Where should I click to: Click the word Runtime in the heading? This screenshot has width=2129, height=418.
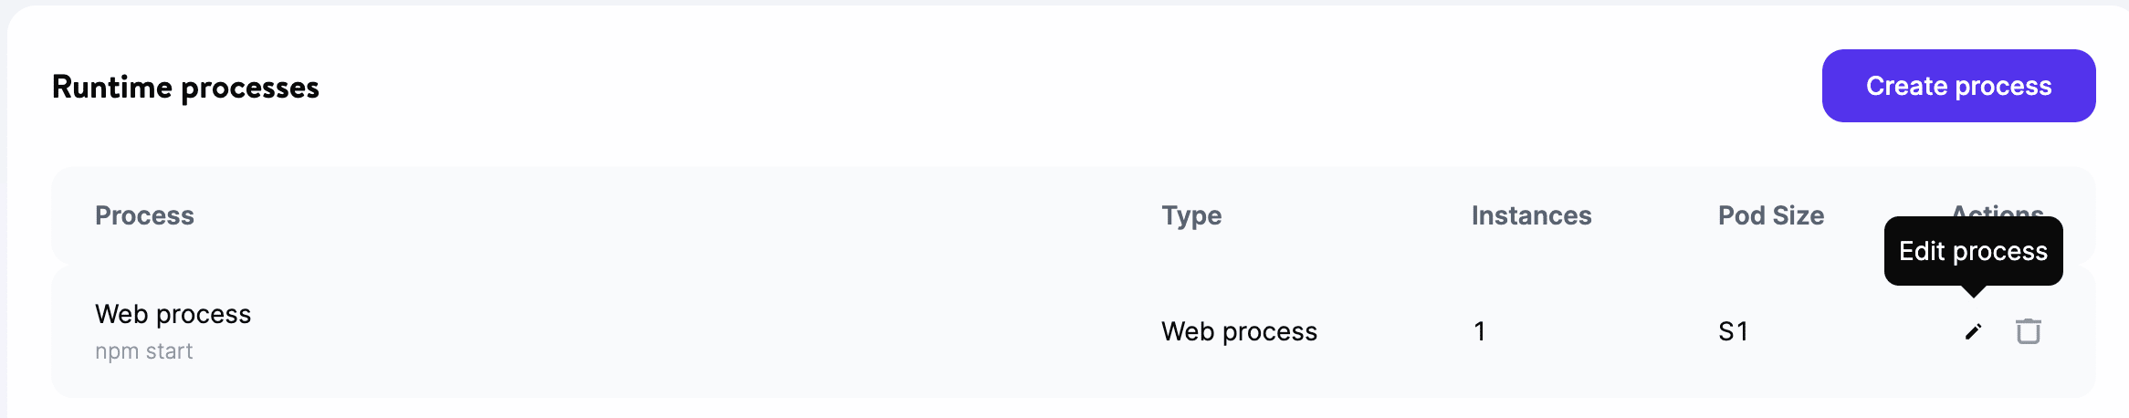click(x=111, y=87)
